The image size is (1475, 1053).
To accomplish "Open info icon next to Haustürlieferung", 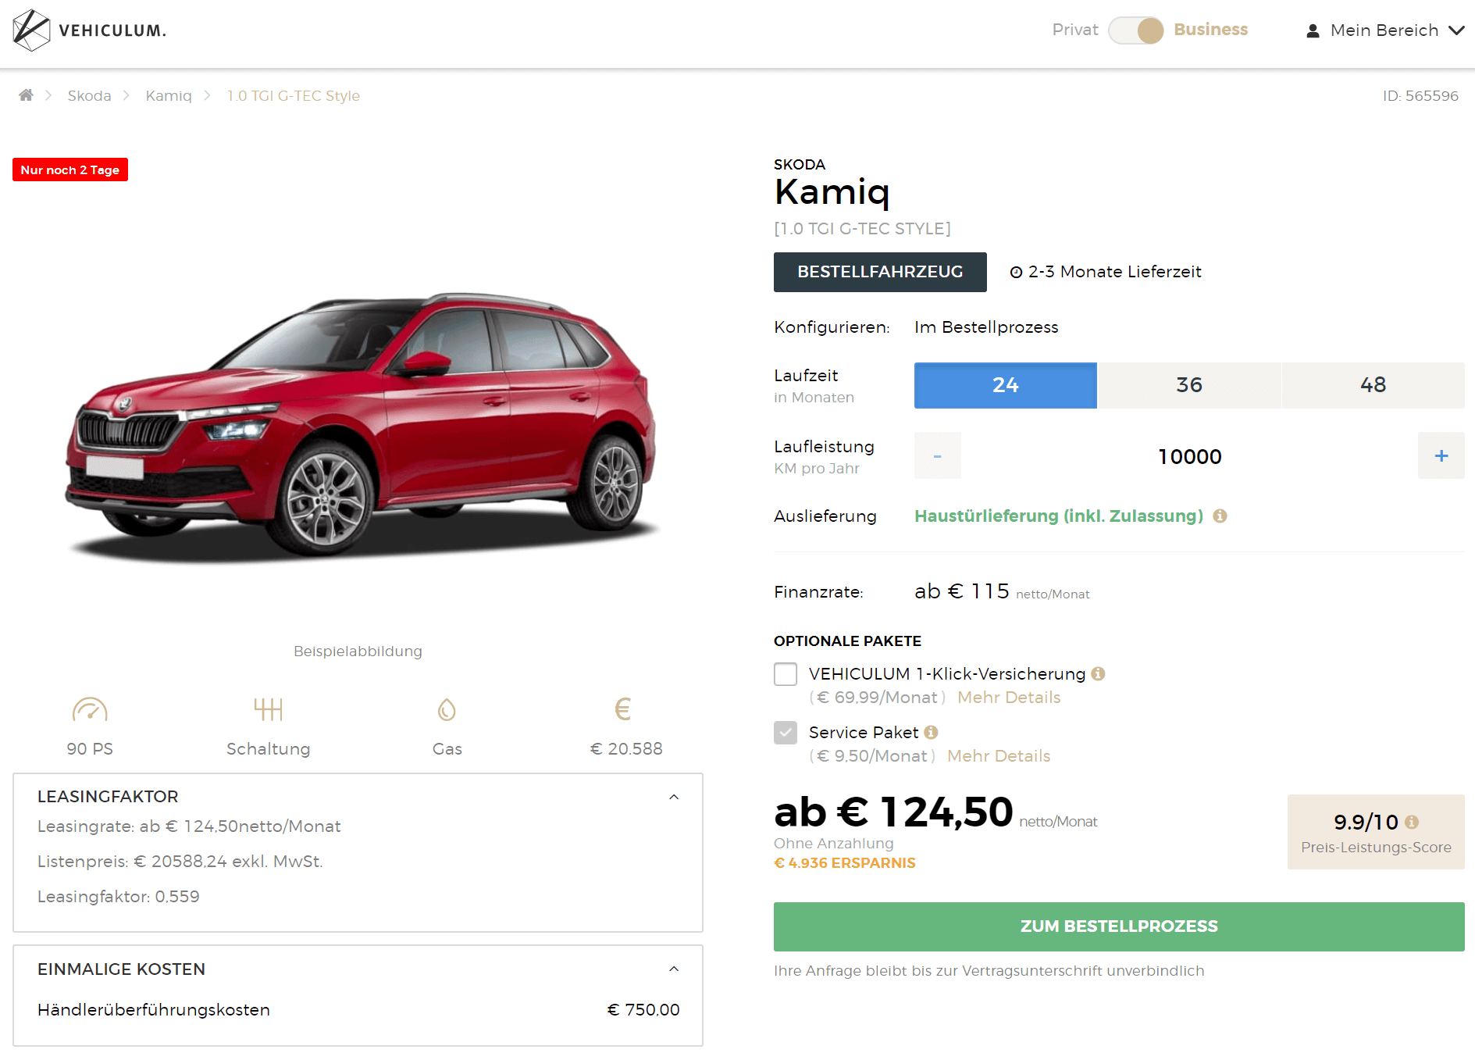I will (x=1220, y=516).
